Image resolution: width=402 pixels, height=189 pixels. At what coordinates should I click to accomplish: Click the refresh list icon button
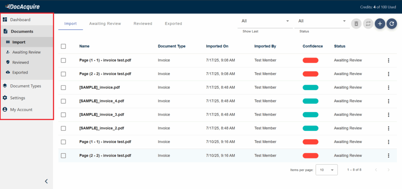pyautogui.click(x=391, y=24)
